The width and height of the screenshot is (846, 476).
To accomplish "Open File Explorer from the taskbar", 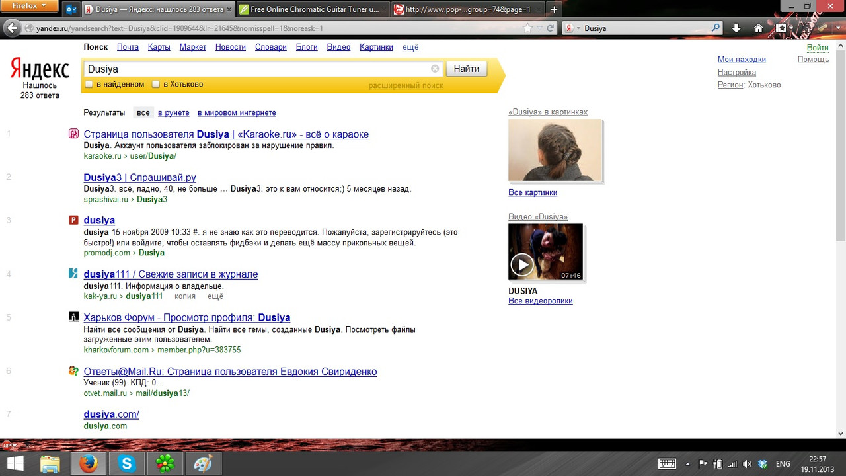I will click(50, 463).
